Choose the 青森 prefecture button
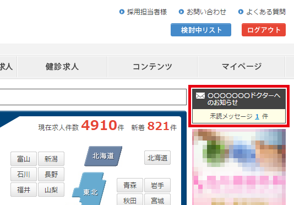 (x=130, y=185)
